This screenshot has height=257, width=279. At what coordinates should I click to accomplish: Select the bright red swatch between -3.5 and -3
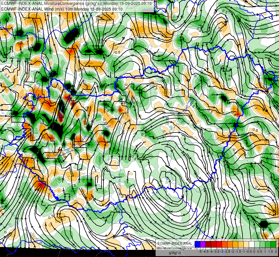219,244
